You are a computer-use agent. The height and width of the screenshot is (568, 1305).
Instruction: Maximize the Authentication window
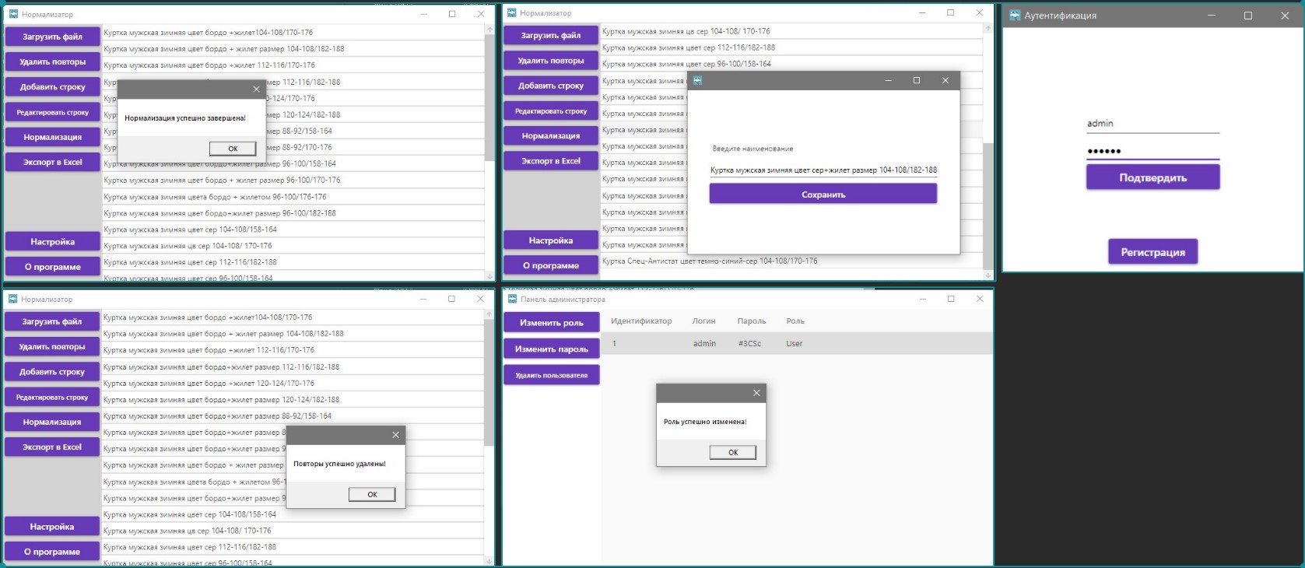pos(1248,16)
